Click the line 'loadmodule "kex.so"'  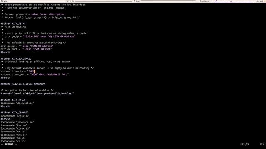[x=14, y=125]
